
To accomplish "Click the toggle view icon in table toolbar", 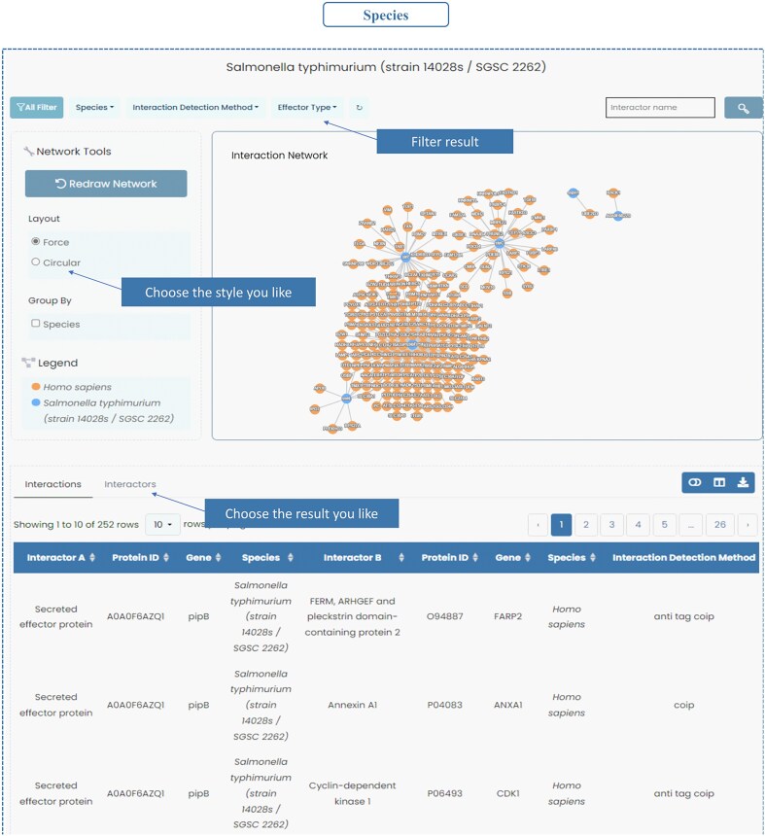I will pos(695,482).
